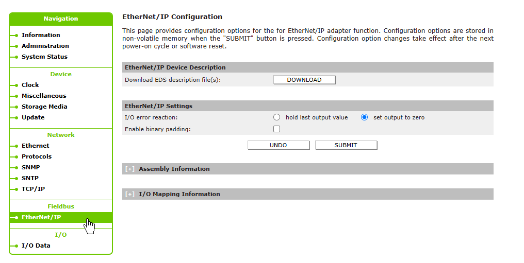Click the UNDO button

click(279, 145)
